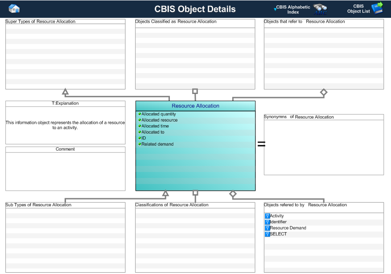Click the diamond connector above Objects refered box
This screenshot has height=274, width=391.
pyautogui.click(x=233, y=194)
